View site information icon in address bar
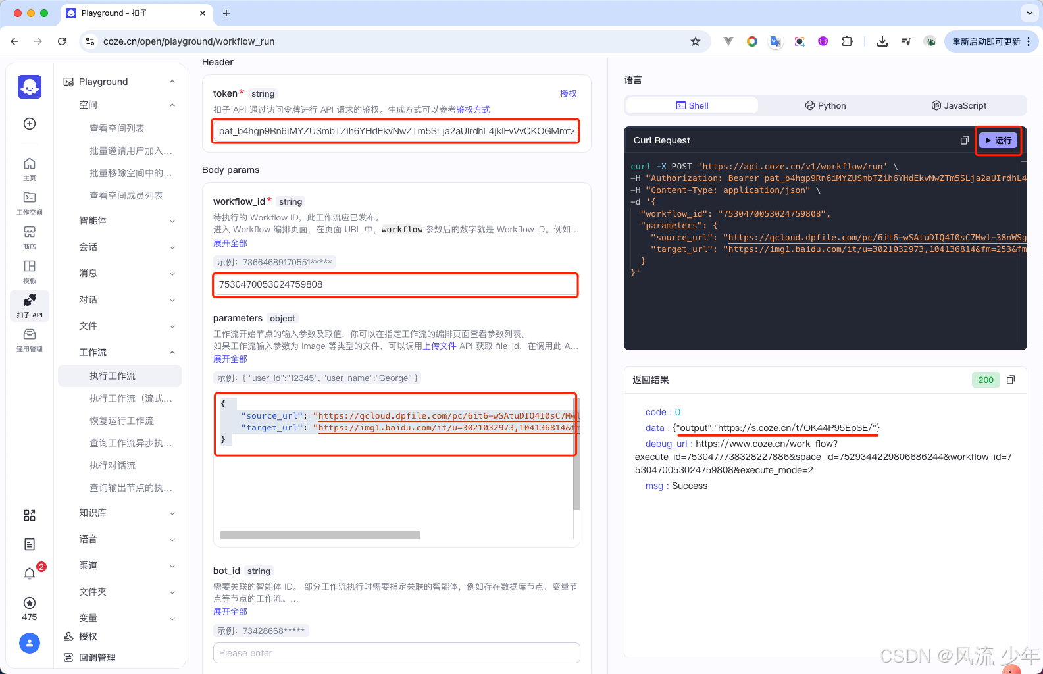Image resolution: width=1043 pixels, height=674 pixels. 91,41
